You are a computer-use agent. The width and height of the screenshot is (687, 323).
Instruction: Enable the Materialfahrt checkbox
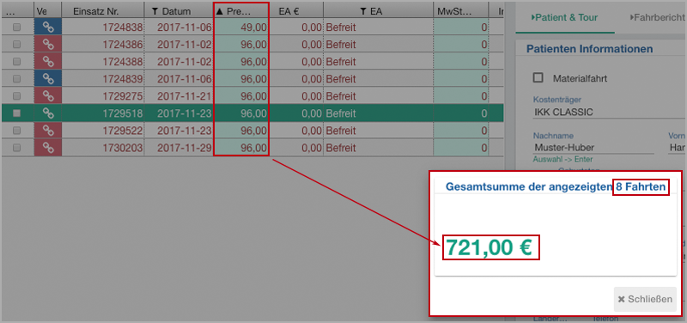coord(538,78)
